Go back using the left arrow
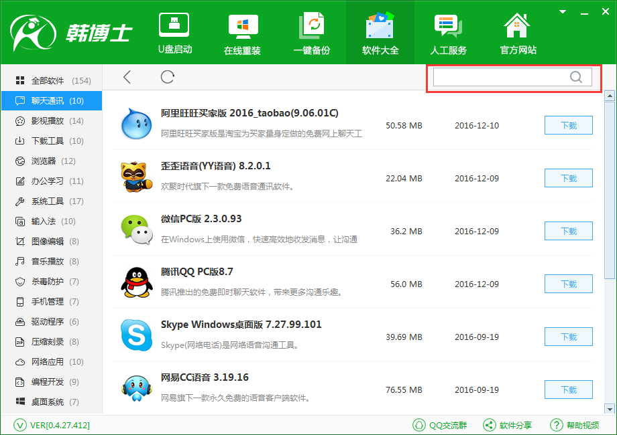This screenshot has width=617, height=435. coord(127,77)
